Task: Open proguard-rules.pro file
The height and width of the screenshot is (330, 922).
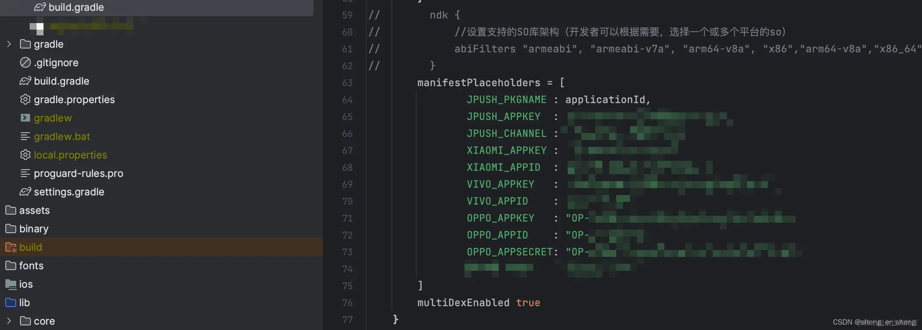Action: [x=79, y=173]
